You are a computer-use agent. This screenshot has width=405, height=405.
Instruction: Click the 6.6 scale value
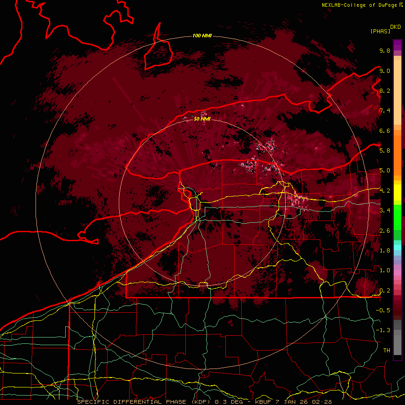[x=385, y=130]
